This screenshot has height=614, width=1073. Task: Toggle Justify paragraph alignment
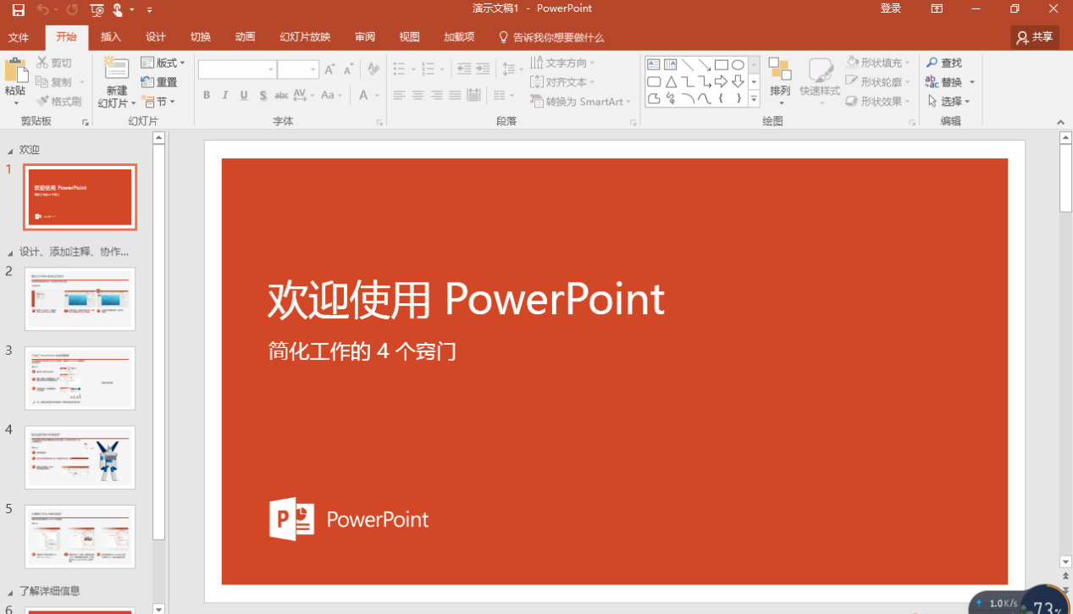coord(456,96)
